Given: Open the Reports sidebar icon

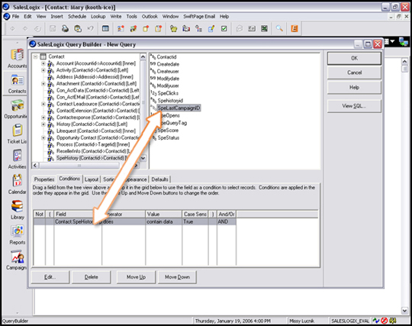Looking at the screenshot, I should coord(18,231).
